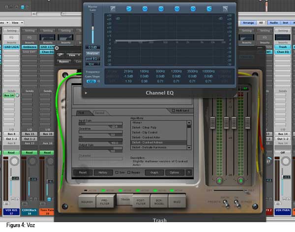Image resolution: width=295 pixels, height=232 pixels.
Task: Click the Graph button in Trash
Action: (x=154, y=173)
